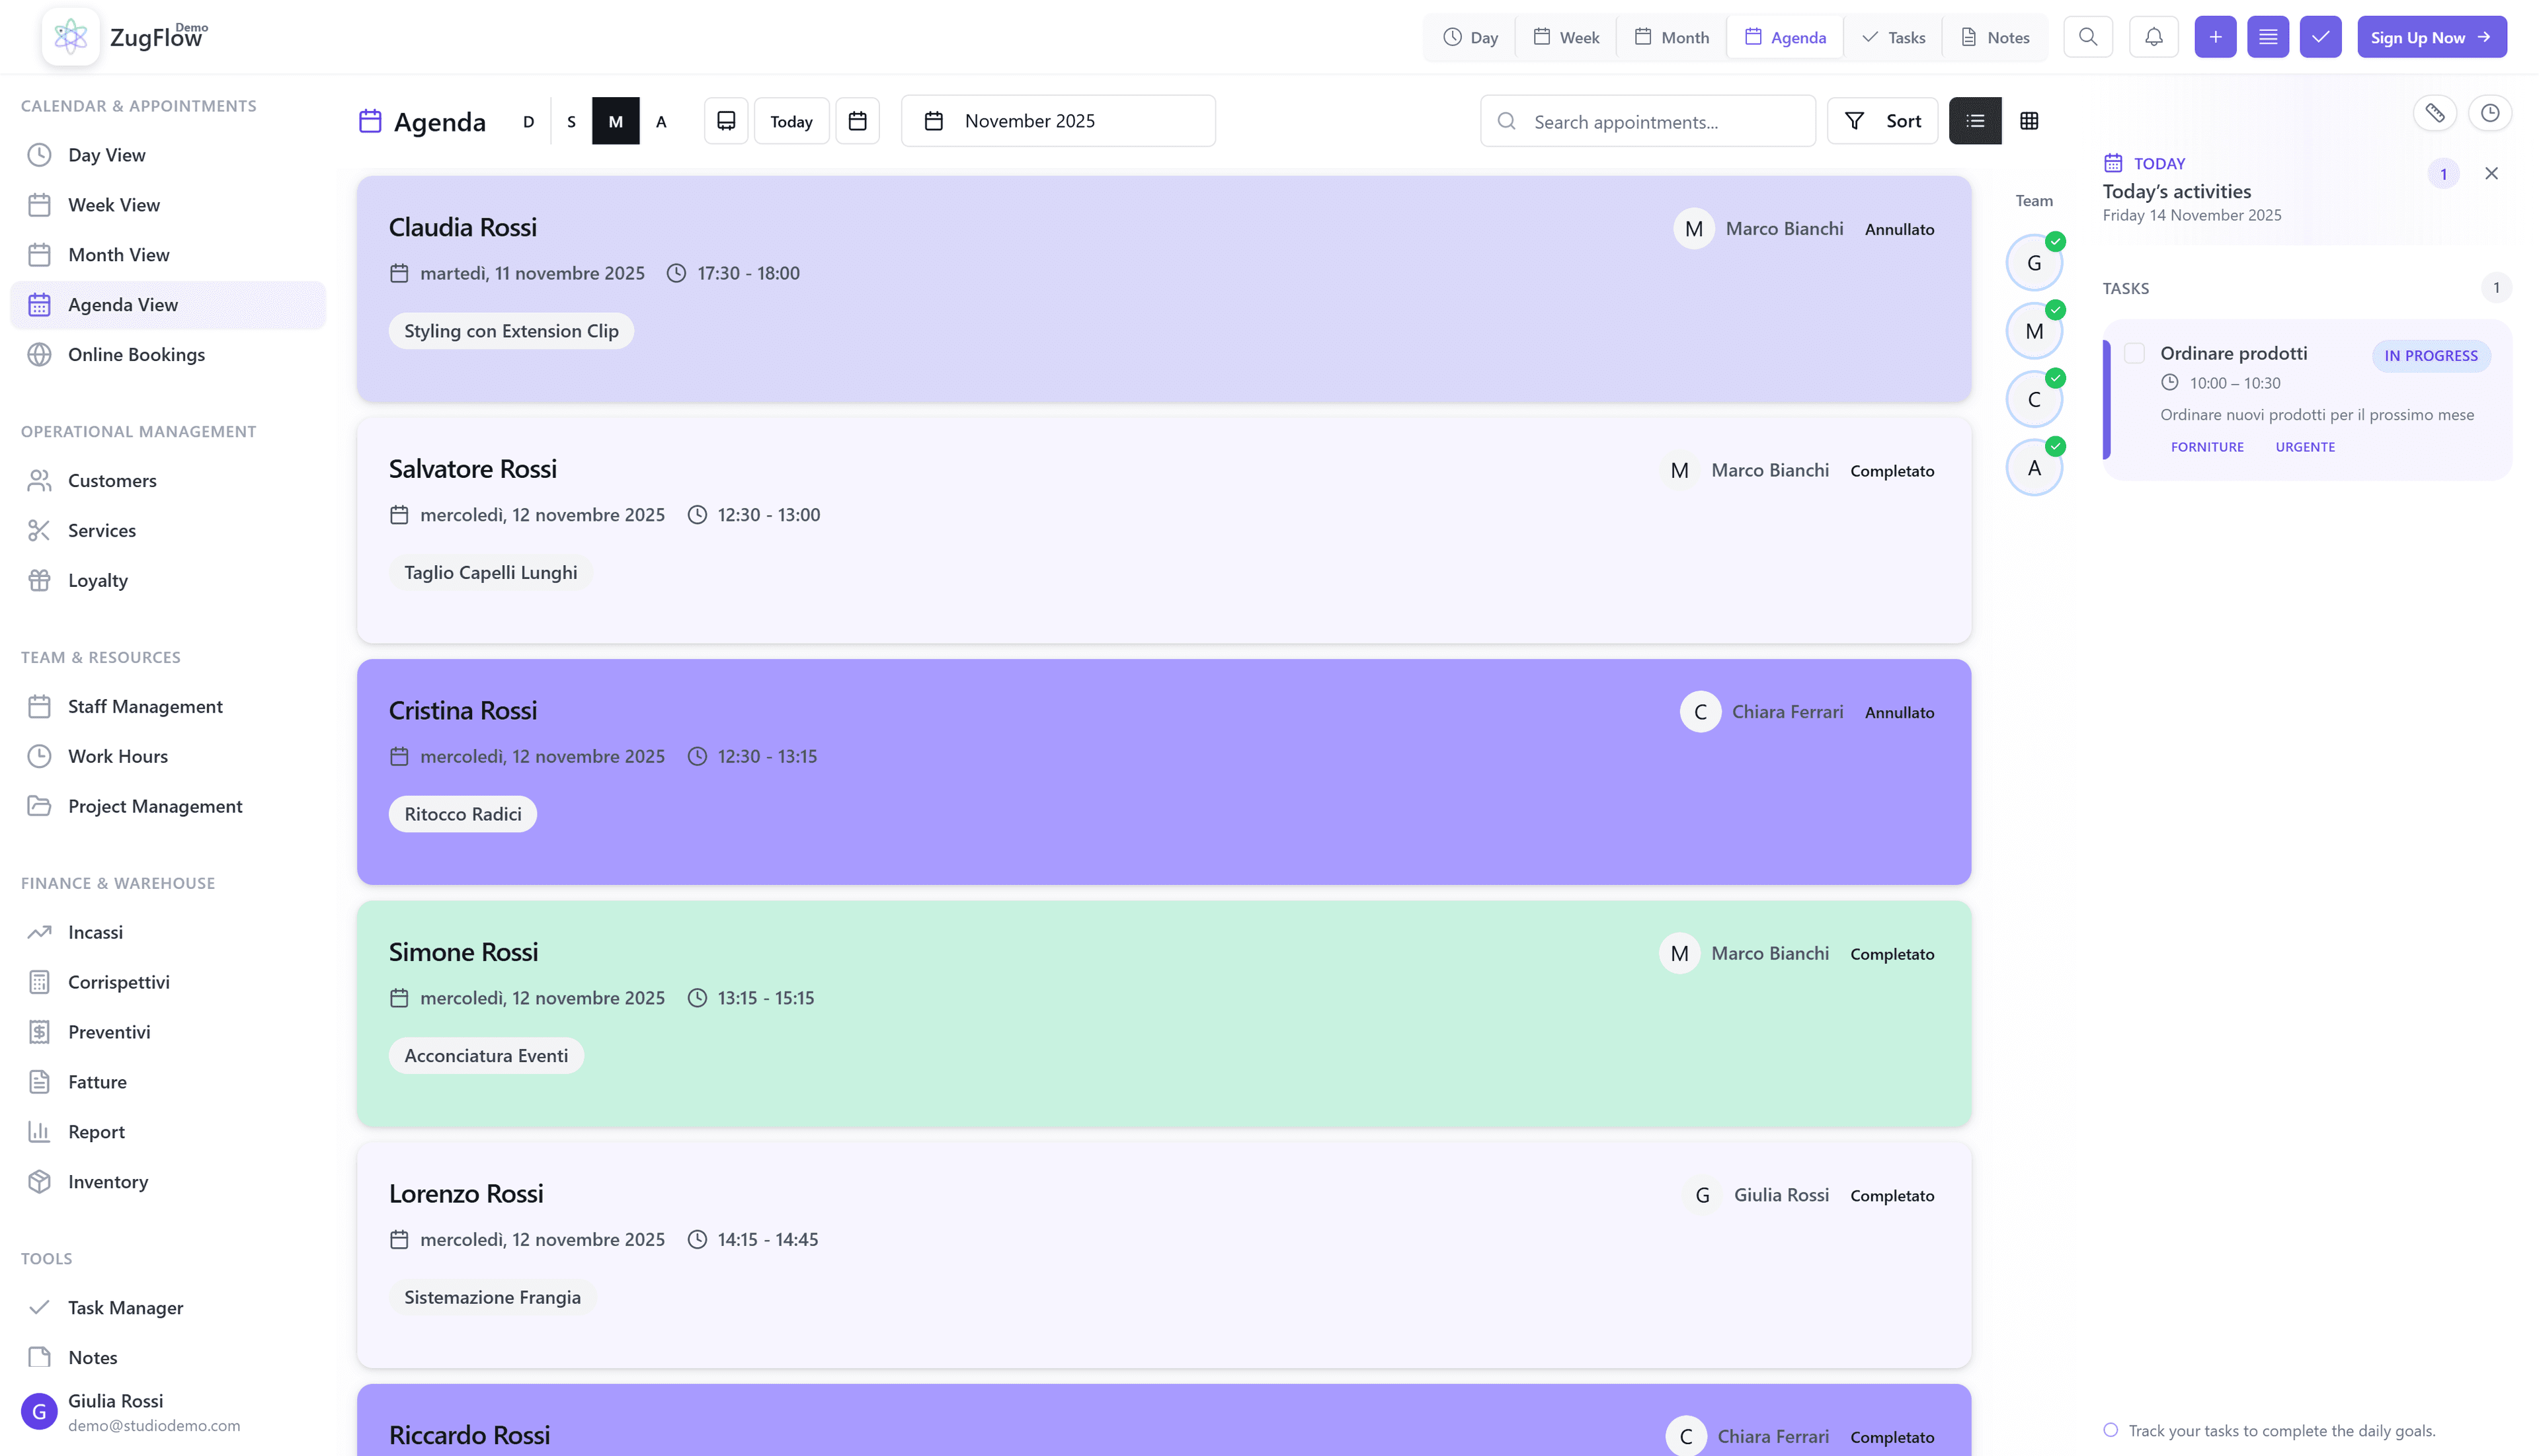Viewport: 2539px width, 1456px height.
Task: Click the Today button in agenda toolbar
Action: 790,120
